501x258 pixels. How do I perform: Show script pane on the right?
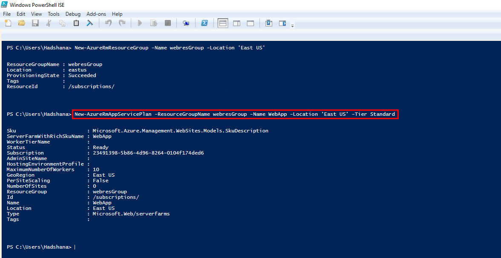point(236,23)
